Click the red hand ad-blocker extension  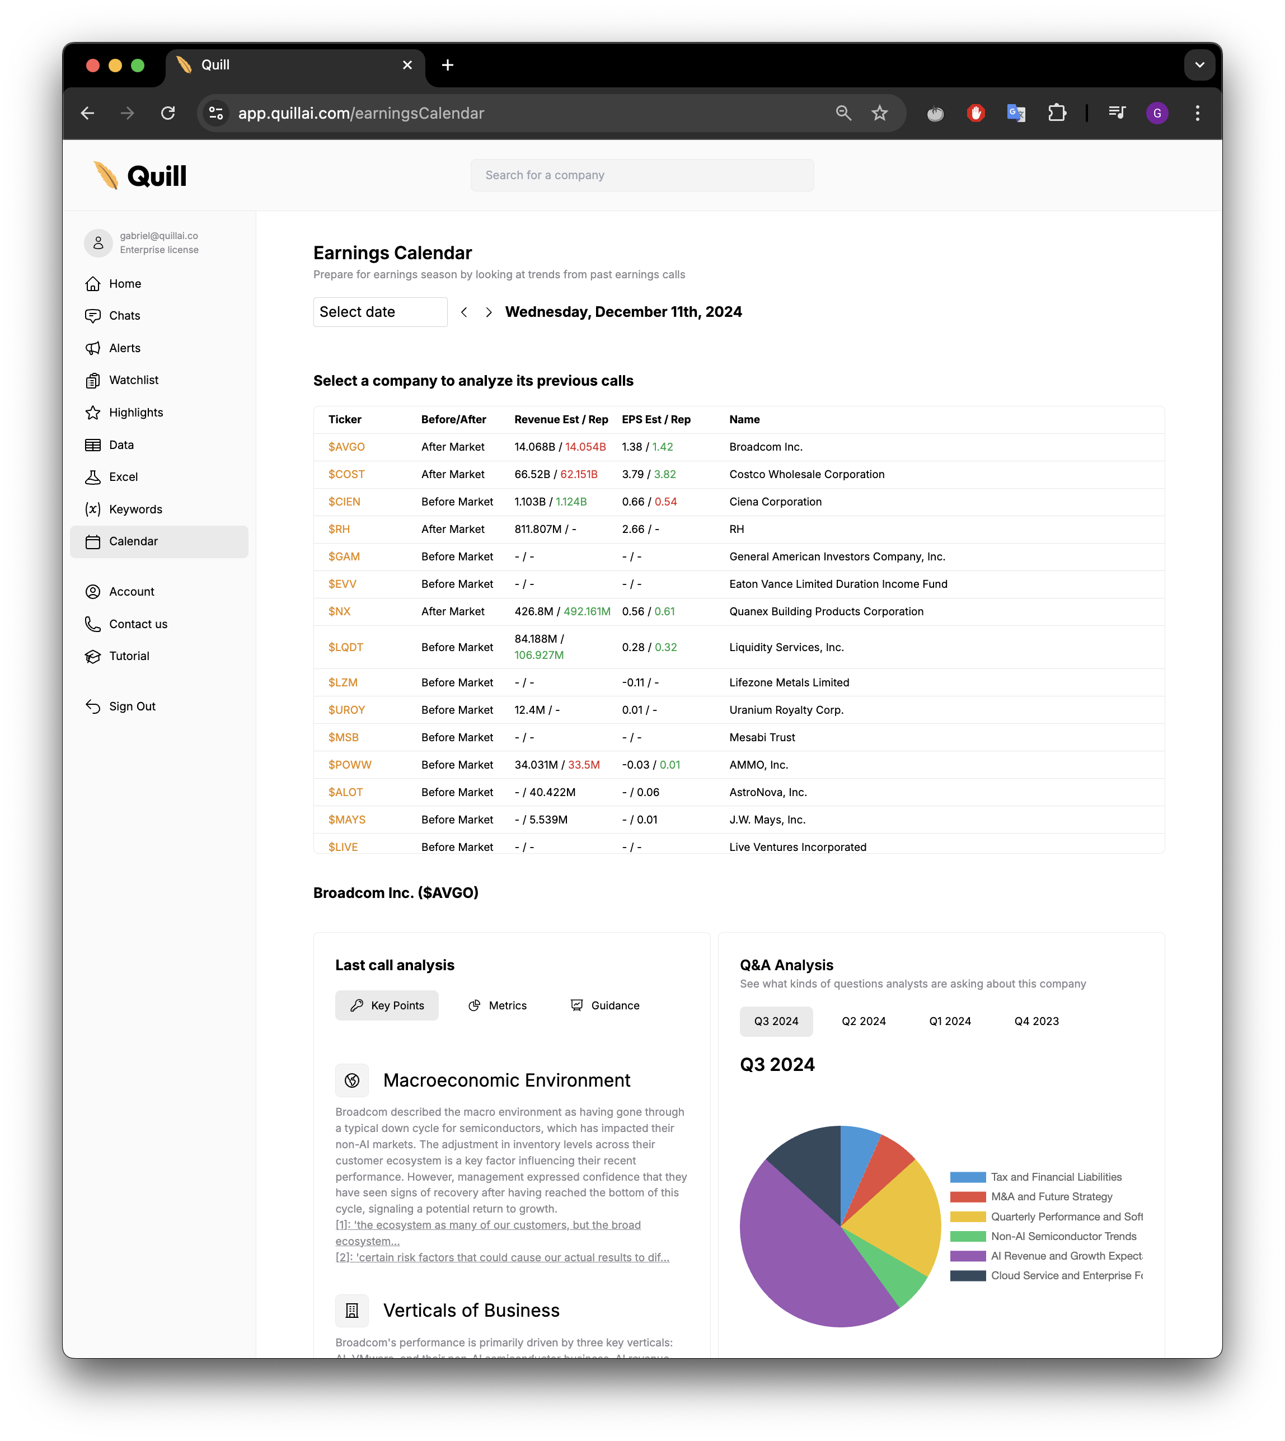point(976,113)
